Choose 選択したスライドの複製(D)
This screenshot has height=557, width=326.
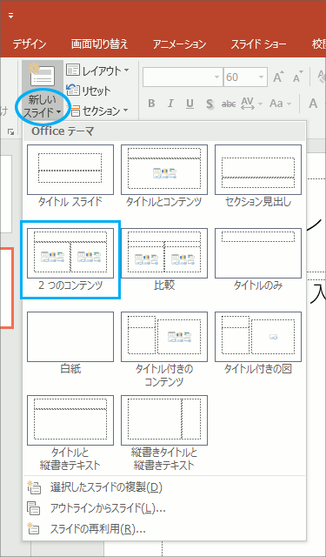click(x=164, y=487)
